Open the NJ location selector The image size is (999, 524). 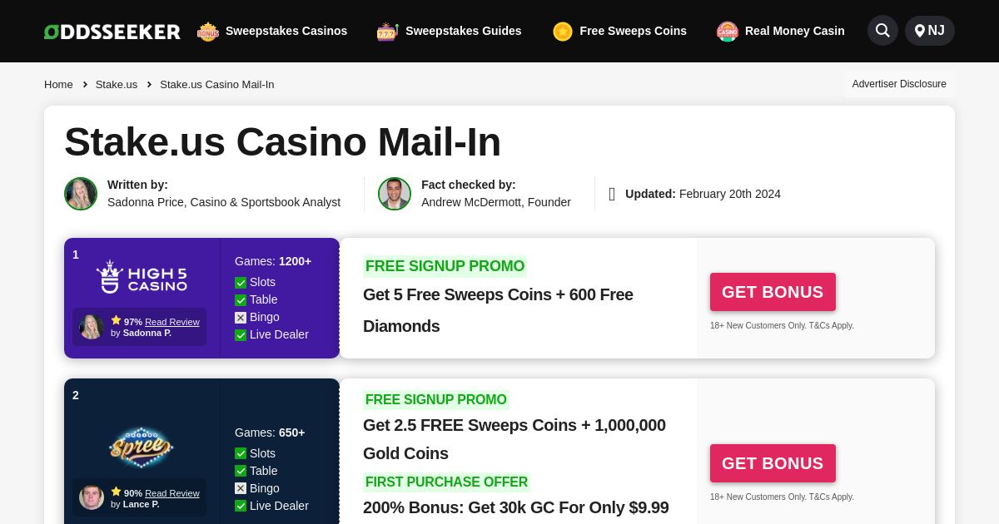929,31
